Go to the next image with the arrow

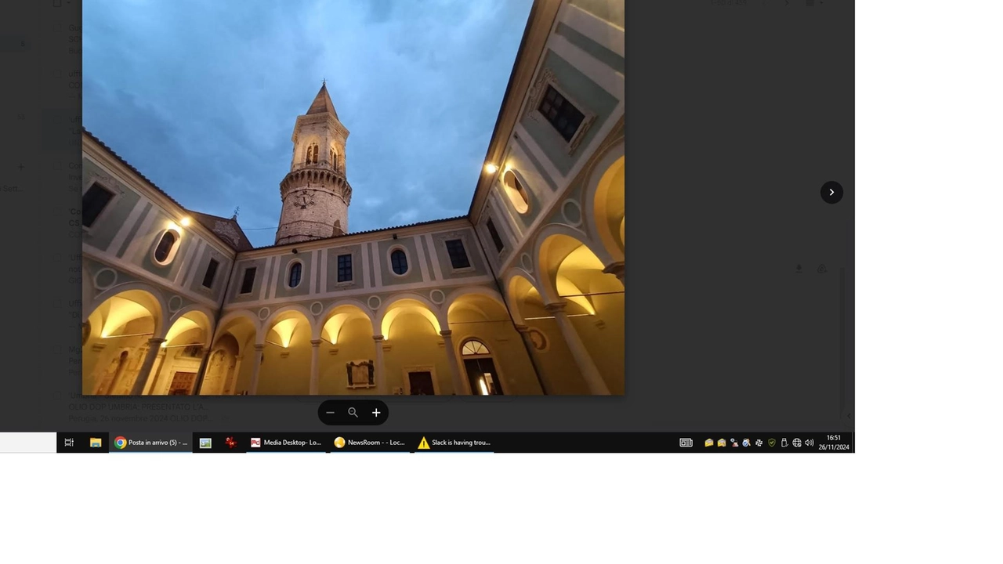[x=831, y=192]
